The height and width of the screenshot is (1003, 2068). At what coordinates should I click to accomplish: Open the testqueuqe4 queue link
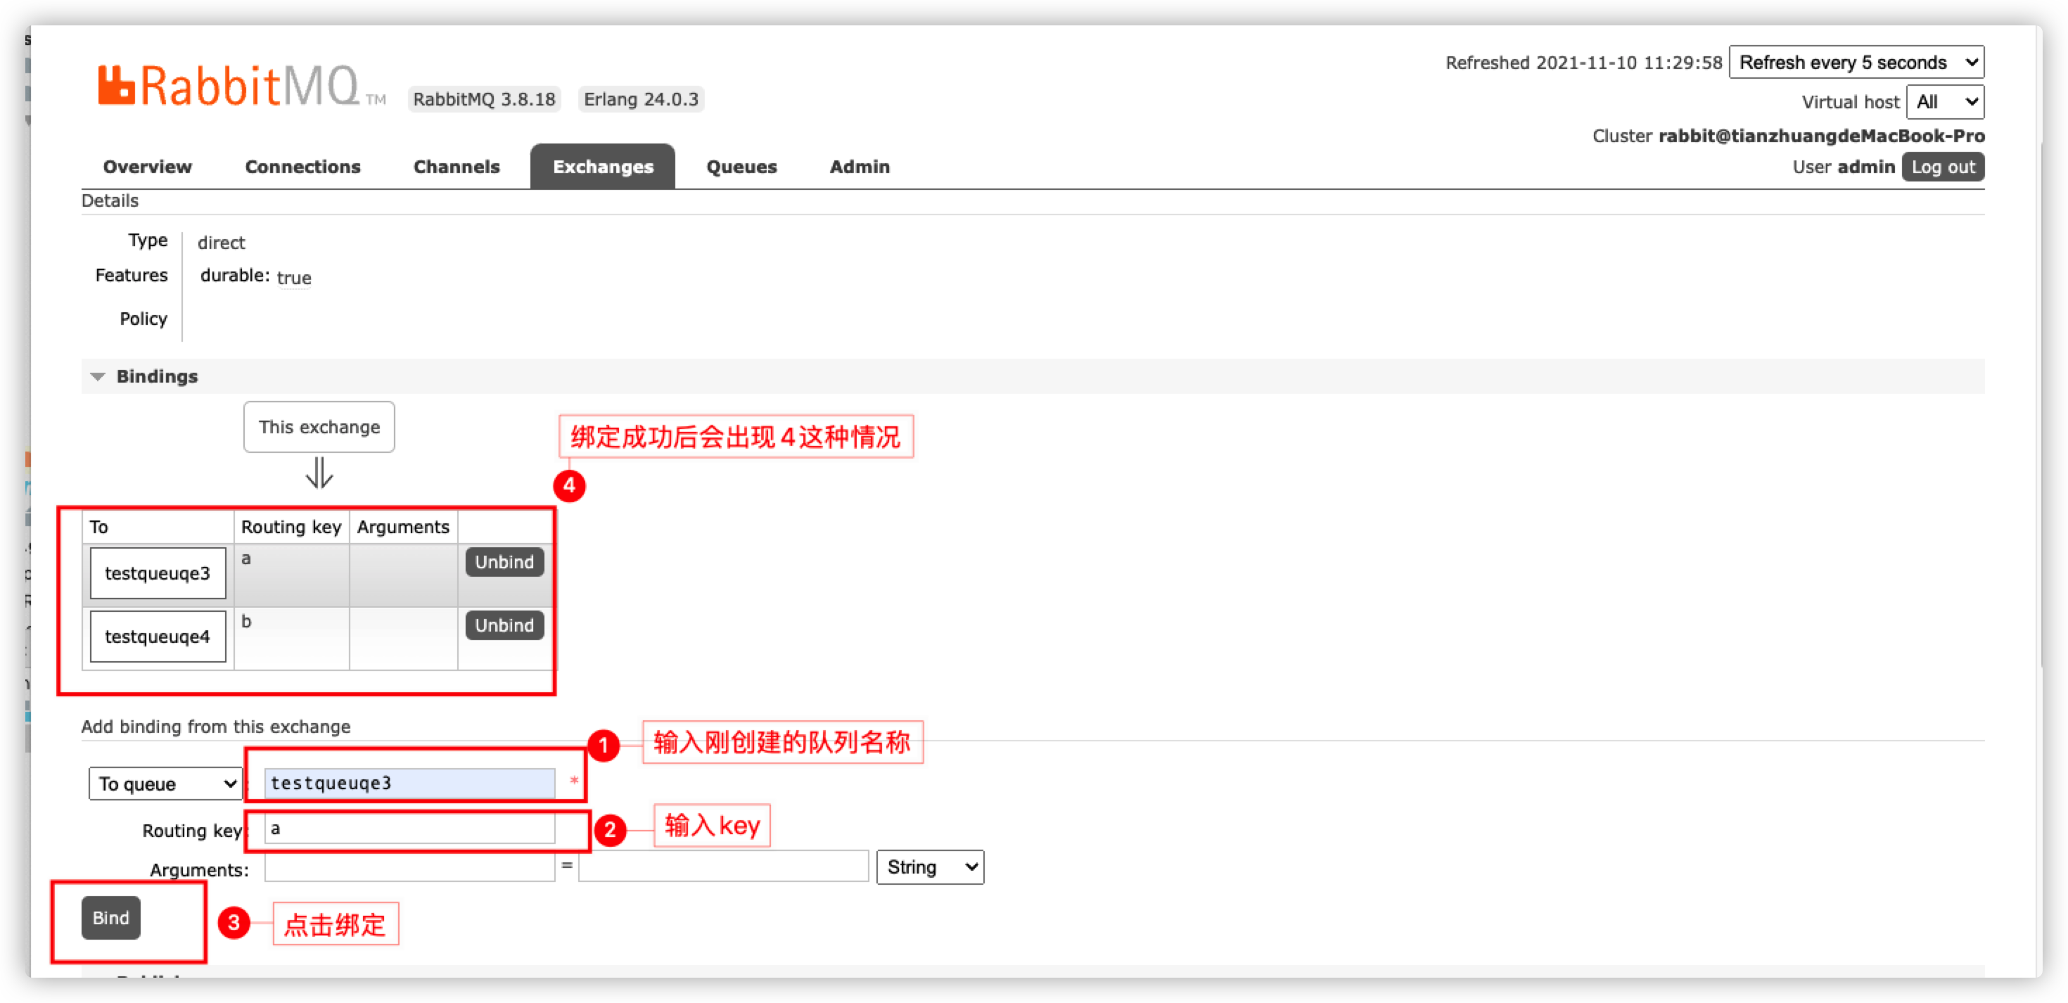tap(158, 637)
